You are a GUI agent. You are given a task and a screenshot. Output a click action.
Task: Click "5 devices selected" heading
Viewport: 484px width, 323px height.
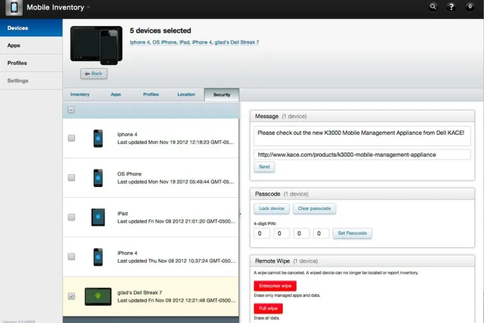click(161, 31)
